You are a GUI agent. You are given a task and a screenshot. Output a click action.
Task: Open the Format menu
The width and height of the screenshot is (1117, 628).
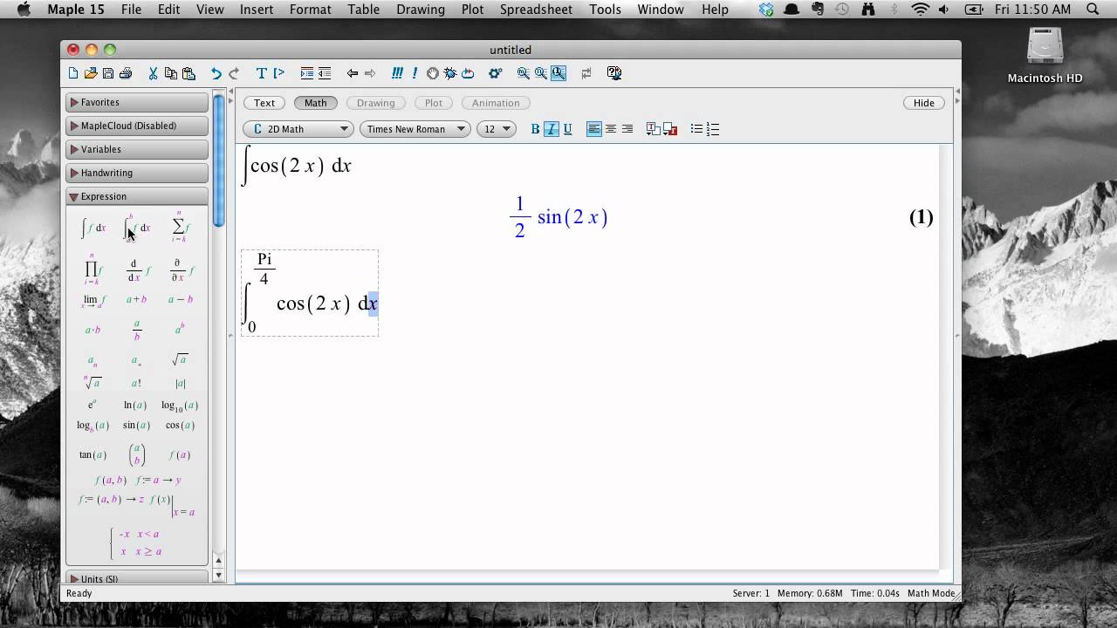click(310, 10)
